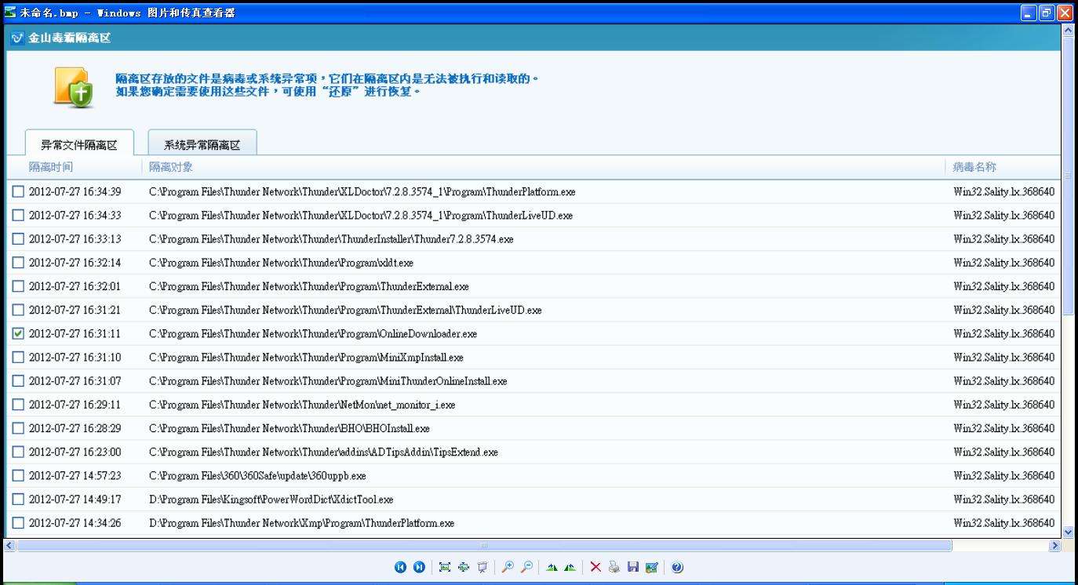Click the timestamp 2012-07-27 14:34:26
1078x585 pixels.
(75, 523)
